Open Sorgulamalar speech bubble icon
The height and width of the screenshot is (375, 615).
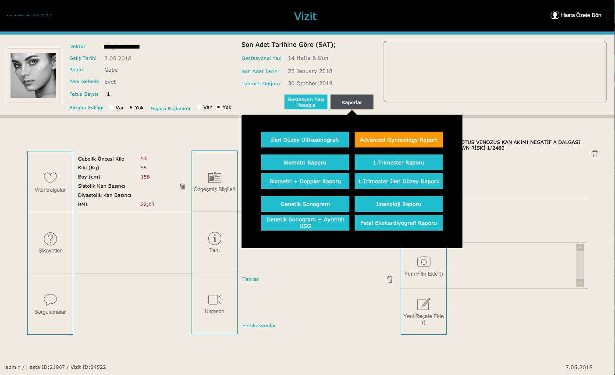50,300
